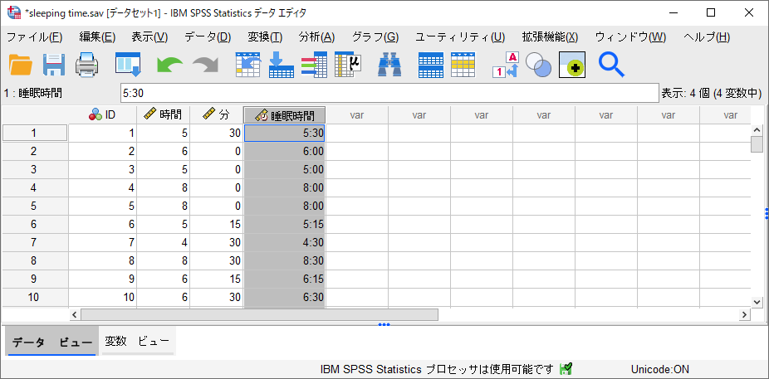Click the gray redo arrow icon
This screenshot has height=379, width=769.
[205, 66]
